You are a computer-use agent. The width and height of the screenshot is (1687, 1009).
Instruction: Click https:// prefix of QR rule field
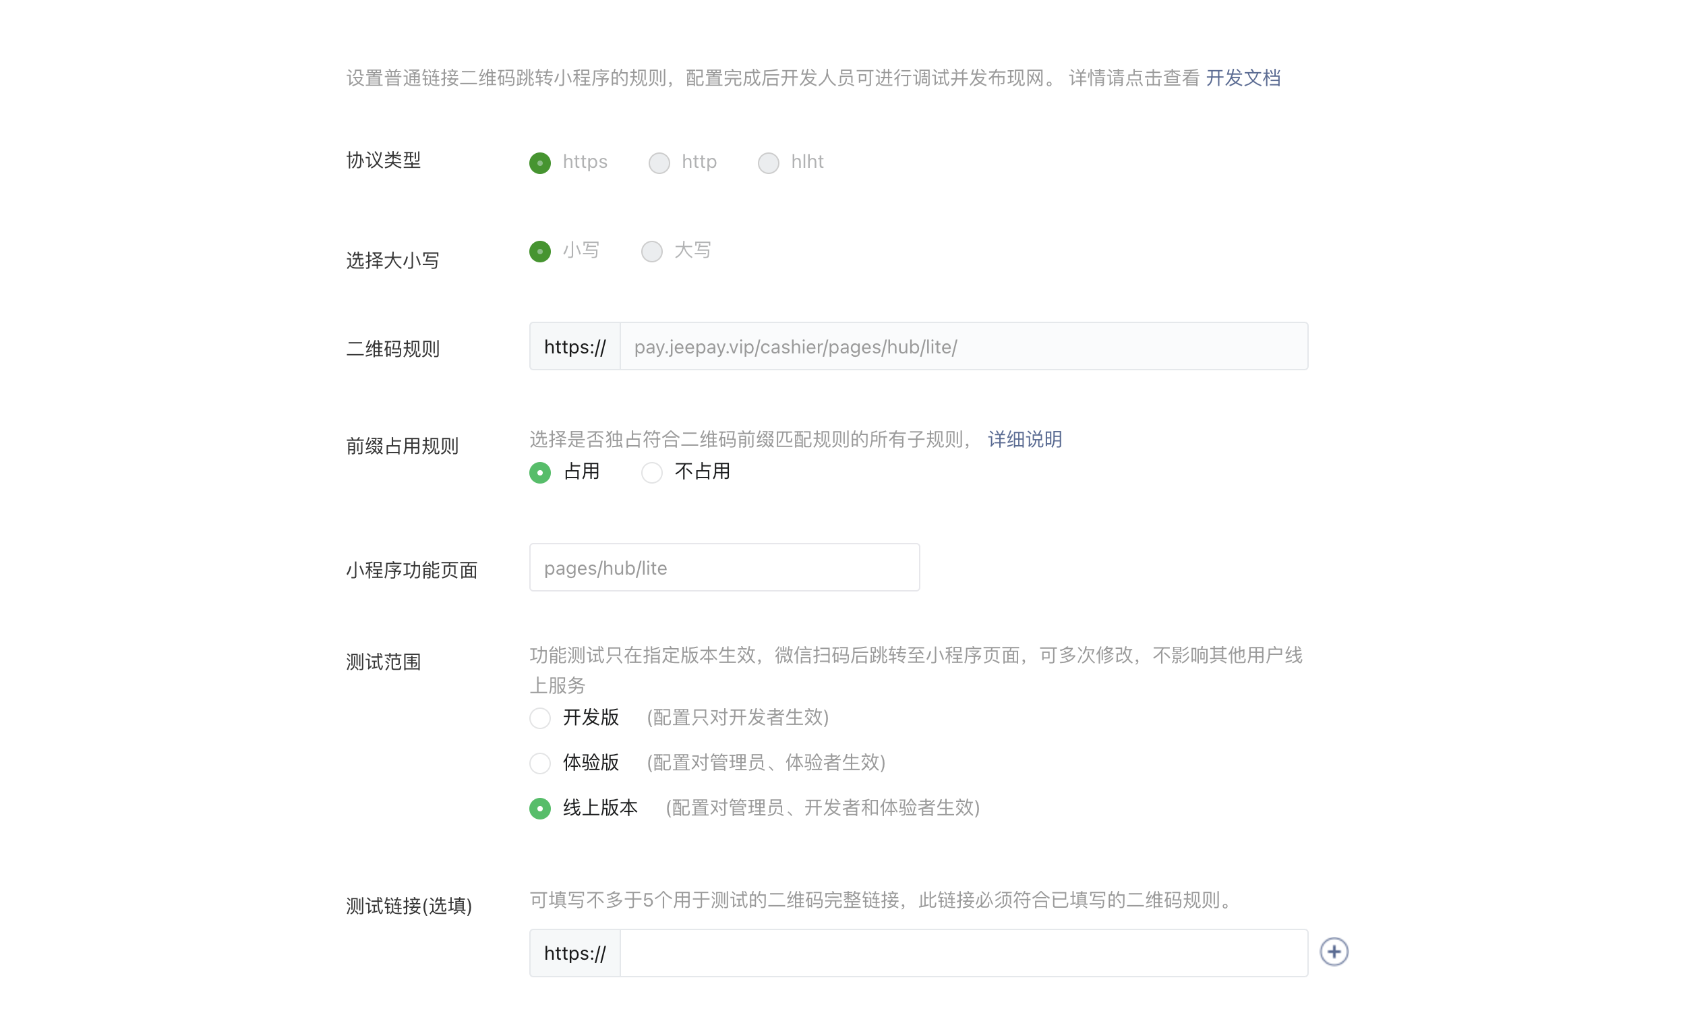(574, 347)
